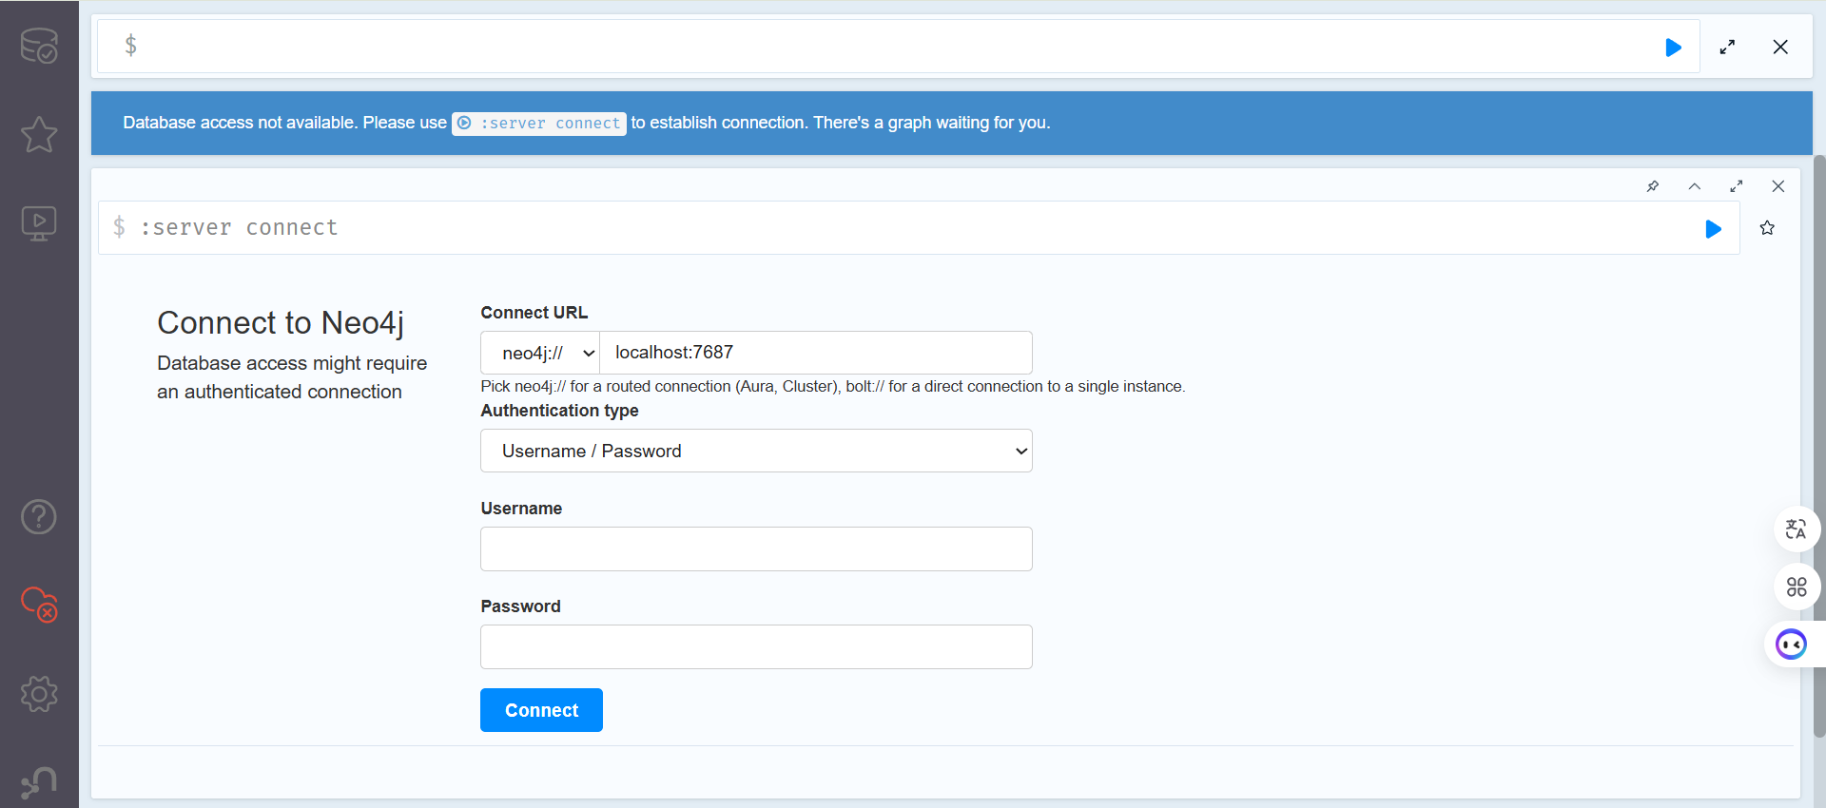
Task: Click the round assistant face floating icon
Action: [x=1792, y=644]
